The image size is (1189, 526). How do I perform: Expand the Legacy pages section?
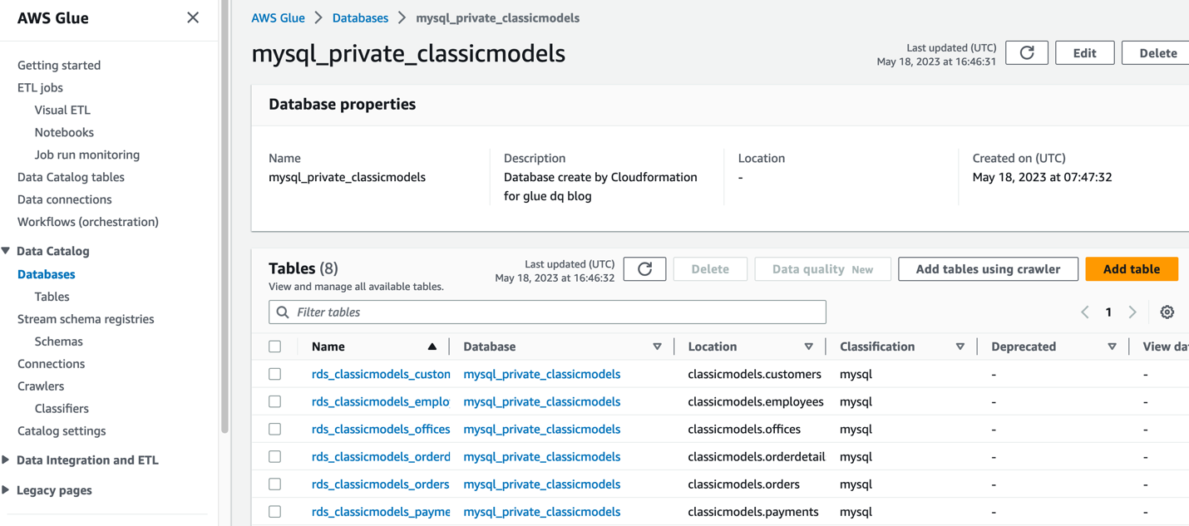point(6,490)
